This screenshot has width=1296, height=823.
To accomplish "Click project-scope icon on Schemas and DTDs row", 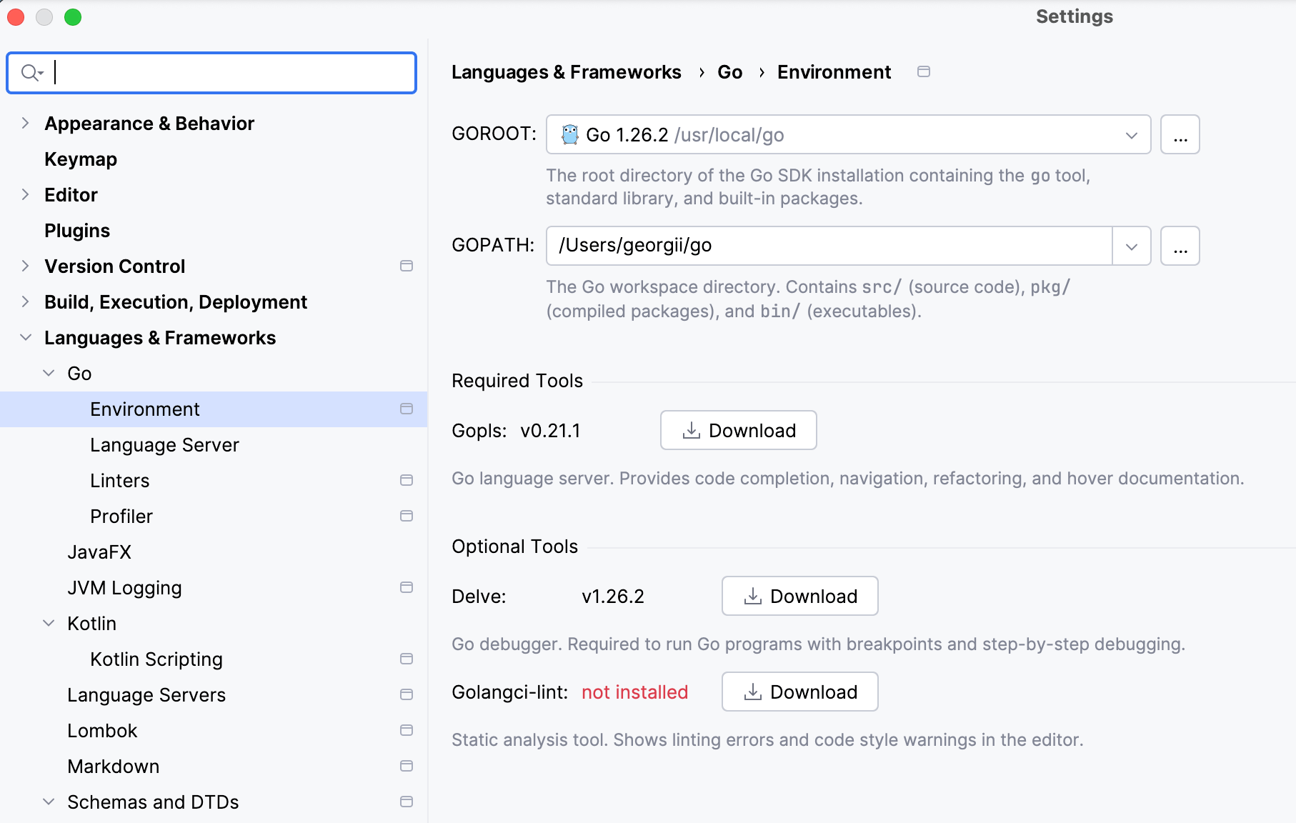I will [x=407, y=802].
